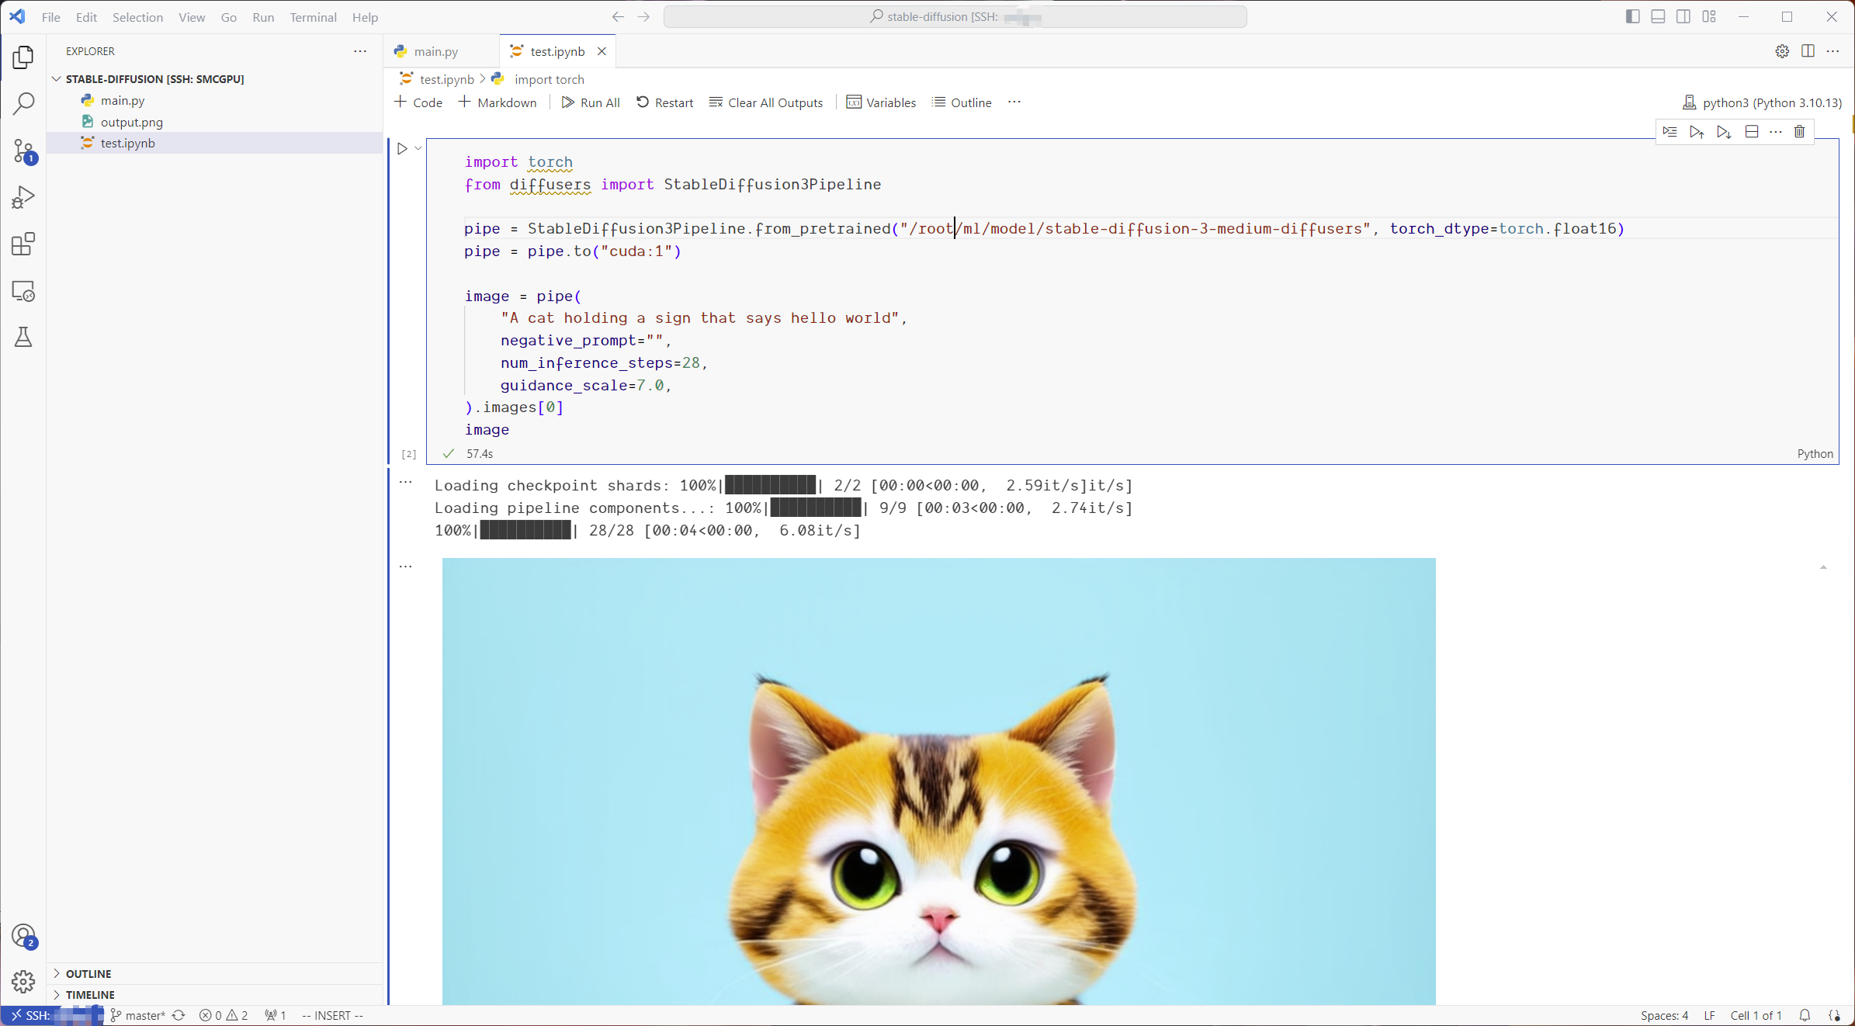Viewport: 1855px width, 1026px height.
Task: Toggle the bottom panel layout button
Action: [1658, 16]
